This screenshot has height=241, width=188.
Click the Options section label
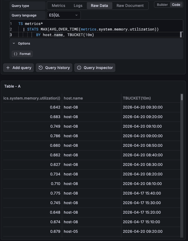24,43
